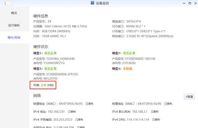Screen dimensions: 198x128
Task: Copy the IPv4 地址 192.168.3.91
Action: pos(72,112)
